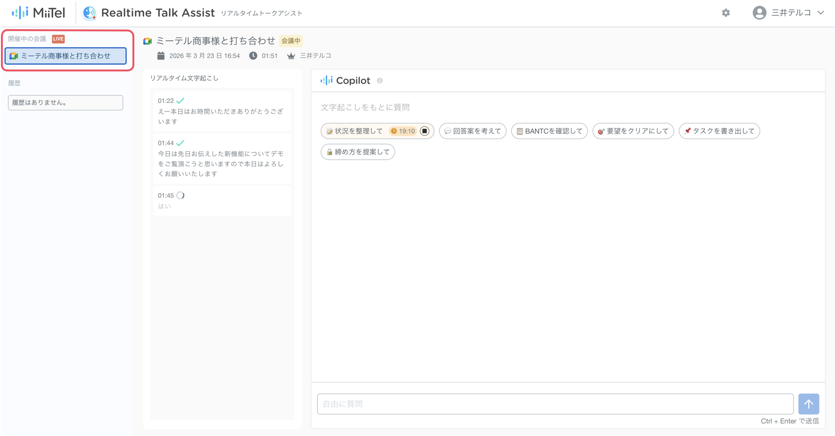This screenshot has height=436, width=835.
Task: Run the 状況を整理して prompt
Action: coord(355,131)
